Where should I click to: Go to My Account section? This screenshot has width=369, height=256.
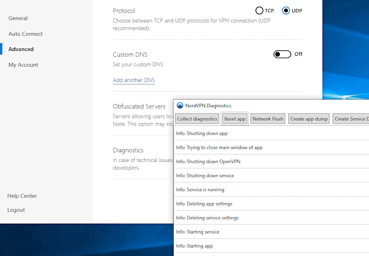pyautogui.click(x=23, y=65)
